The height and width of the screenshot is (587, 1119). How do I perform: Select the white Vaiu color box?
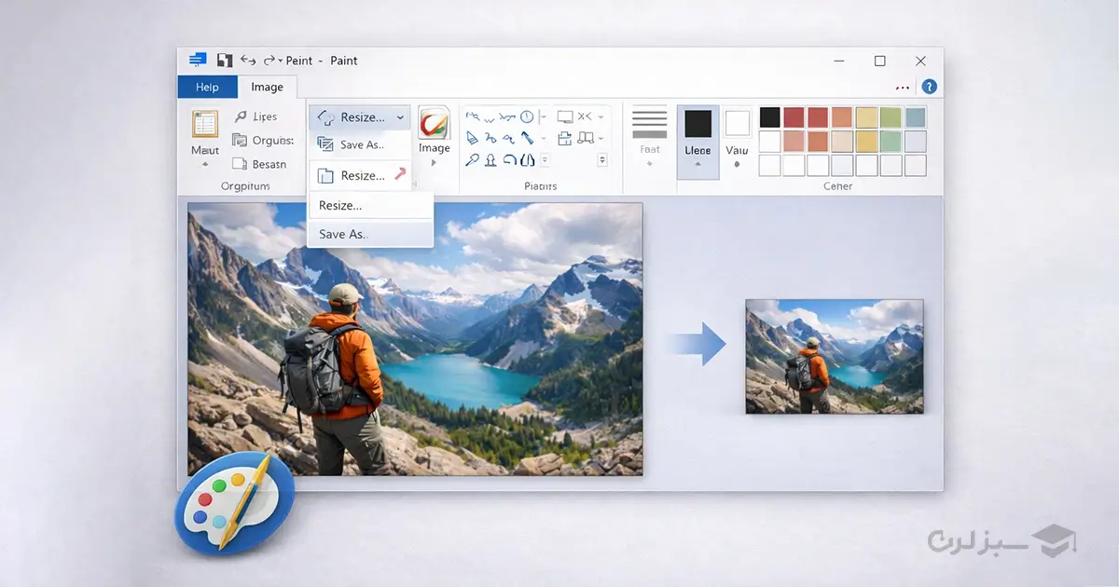(737, 123)
